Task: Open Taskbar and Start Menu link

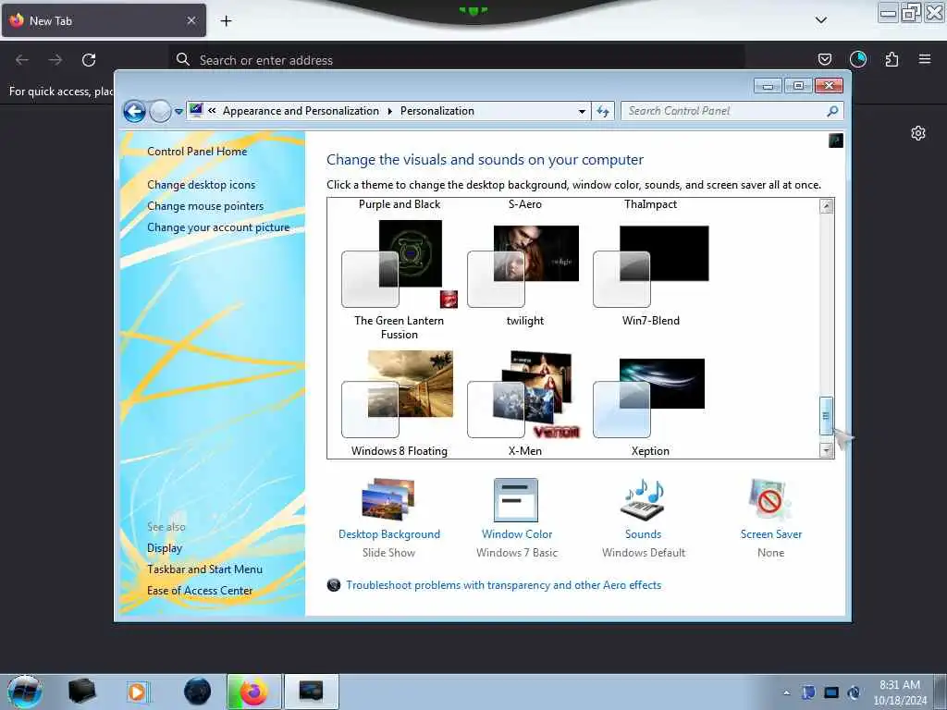Action: coord(204,569)
